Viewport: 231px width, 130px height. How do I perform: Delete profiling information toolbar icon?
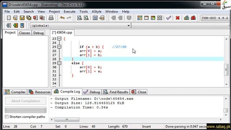pos(193,18)
